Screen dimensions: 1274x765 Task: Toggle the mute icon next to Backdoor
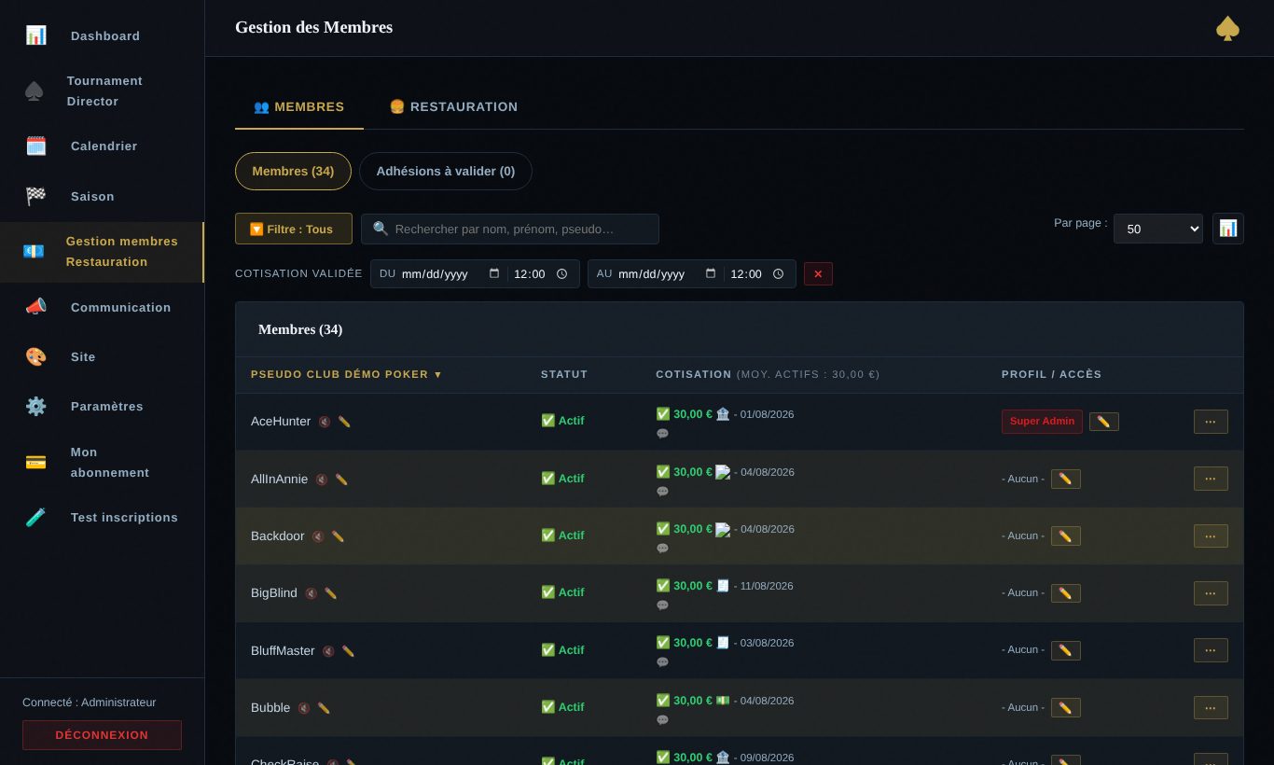[x=318, y=536]
